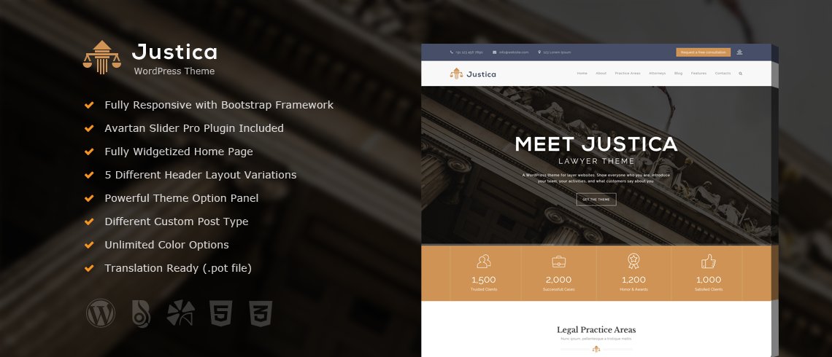Screen dimensions: 832x357
Task: Click checkmark beside Avartan Slider Pro Plugin
Action: 89,128
